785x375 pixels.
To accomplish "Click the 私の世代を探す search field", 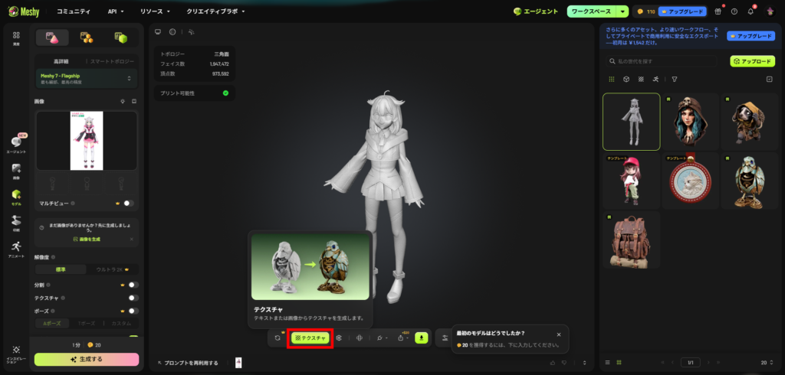I will click(661, 61).
